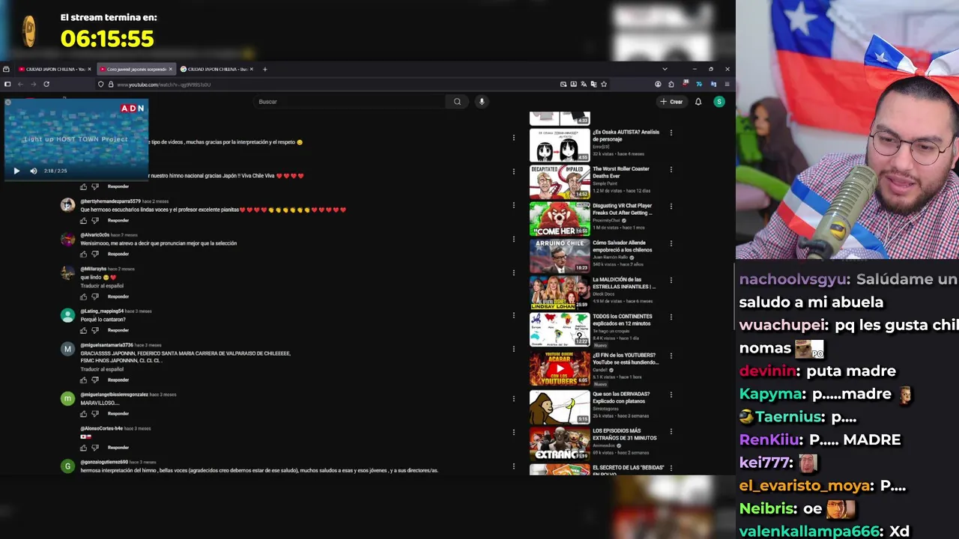Viewport: 959px width, 539px height.
Task: Open options for the @Millarayhs comment
Action: pos(513,272)
